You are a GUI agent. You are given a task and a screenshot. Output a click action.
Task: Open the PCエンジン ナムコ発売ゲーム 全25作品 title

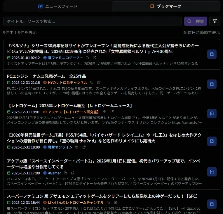(46, 76)
